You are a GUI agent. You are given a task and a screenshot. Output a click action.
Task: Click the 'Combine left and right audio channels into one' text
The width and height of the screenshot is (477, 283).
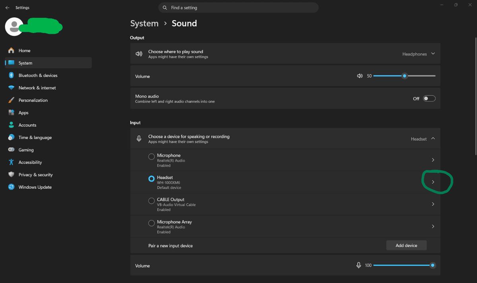tap(175, 102)
